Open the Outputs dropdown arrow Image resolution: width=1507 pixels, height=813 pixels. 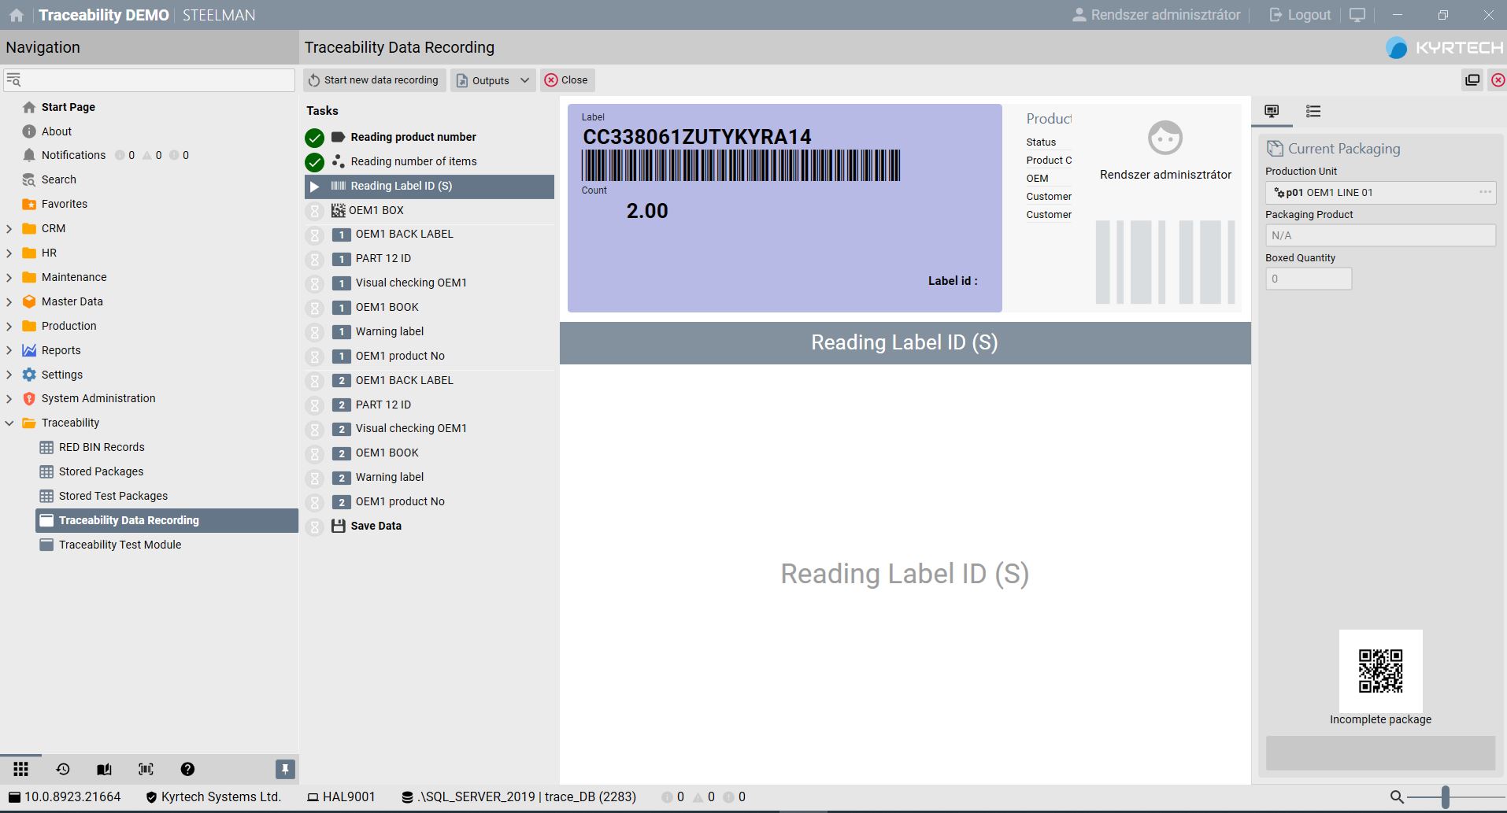(x=524, y=80)
